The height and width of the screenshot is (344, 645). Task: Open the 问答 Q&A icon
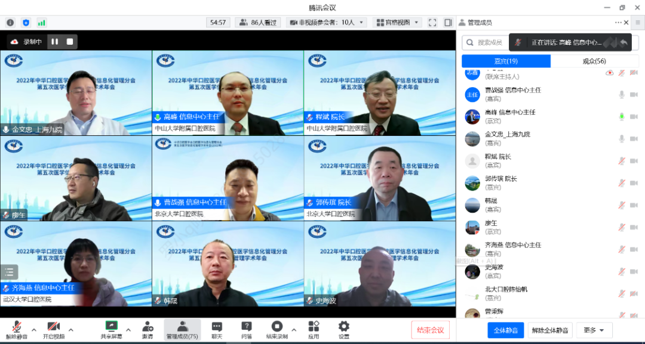[246, 327]
